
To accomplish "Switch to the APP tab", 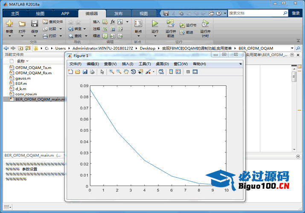I will point(65,13).
